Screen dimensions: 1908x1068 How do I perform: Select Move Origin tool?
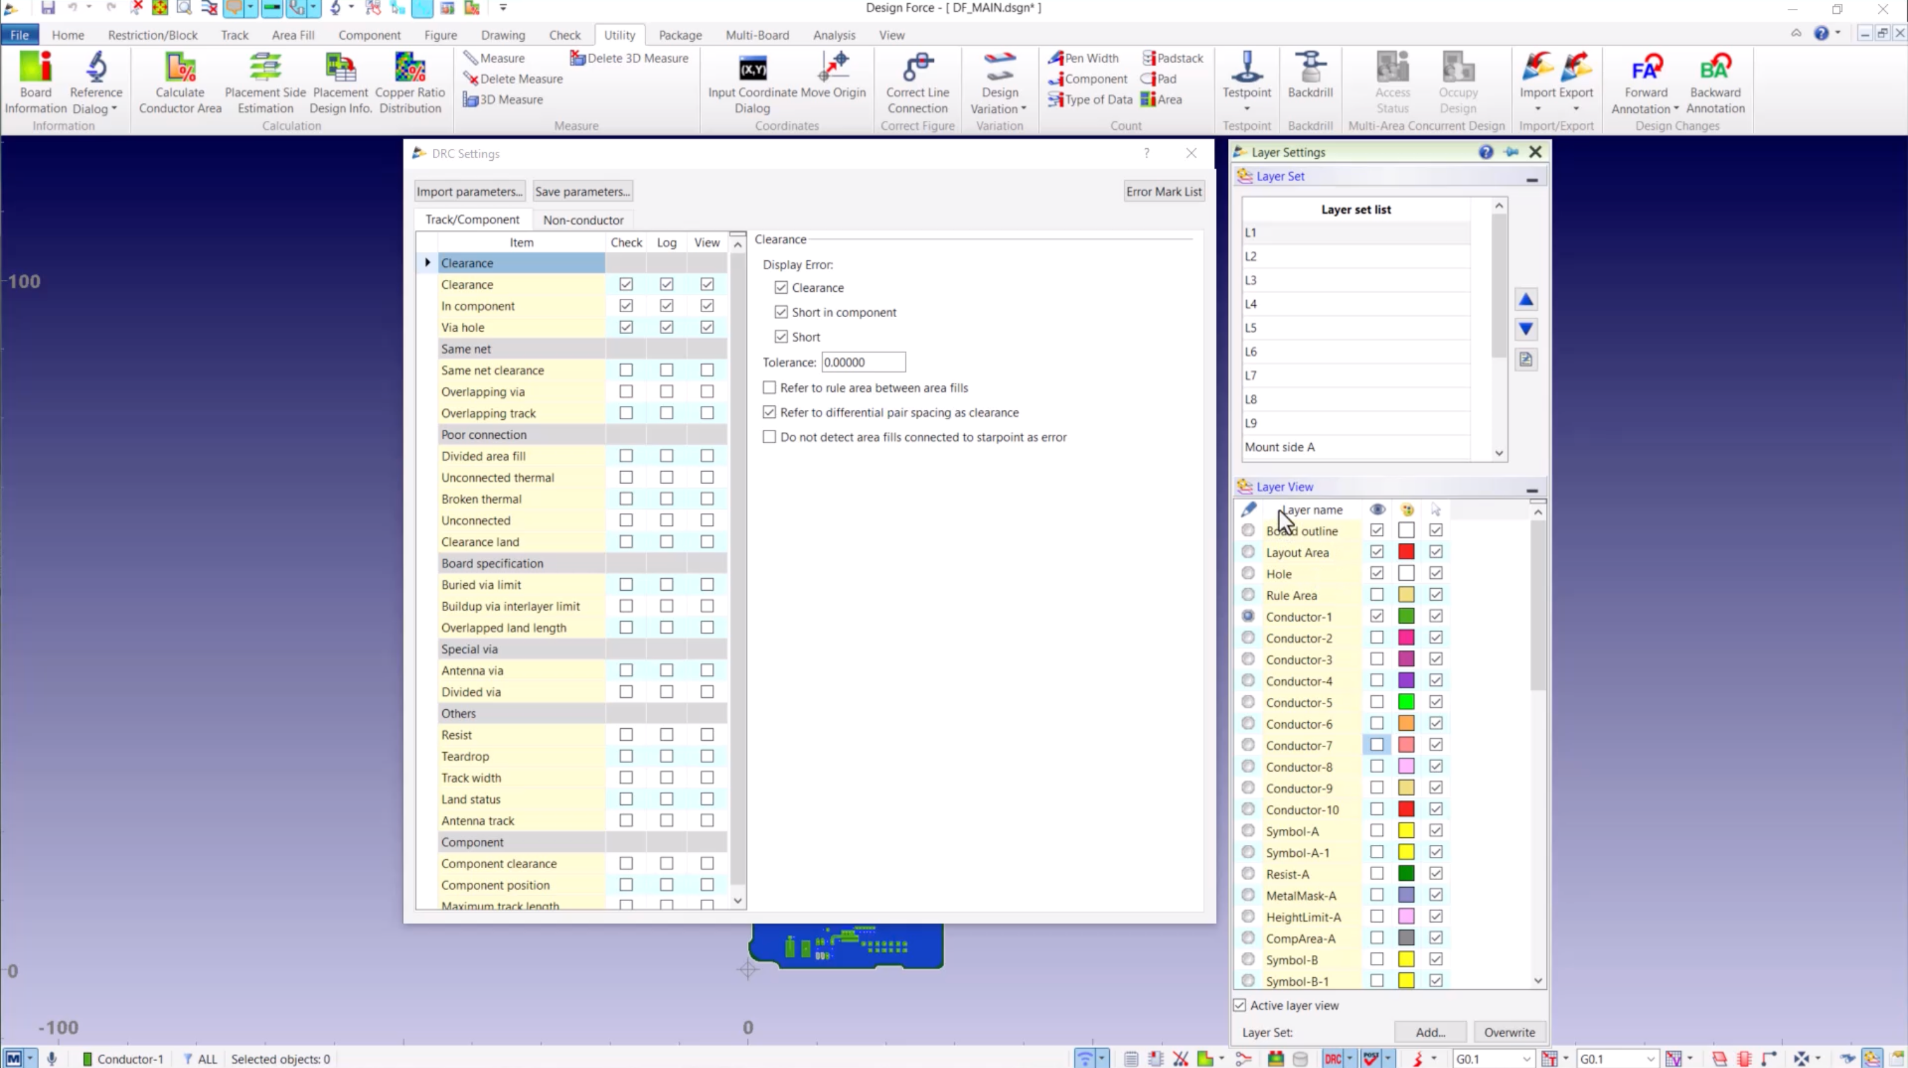[x=833, y=76]
